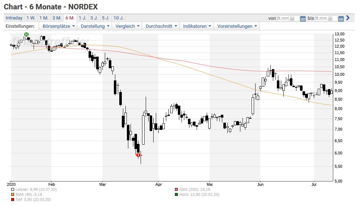This screenshot has width=360, height=206.
Task: Select the 6 M. timeframe tab
Action: click(x=70, y=18)
